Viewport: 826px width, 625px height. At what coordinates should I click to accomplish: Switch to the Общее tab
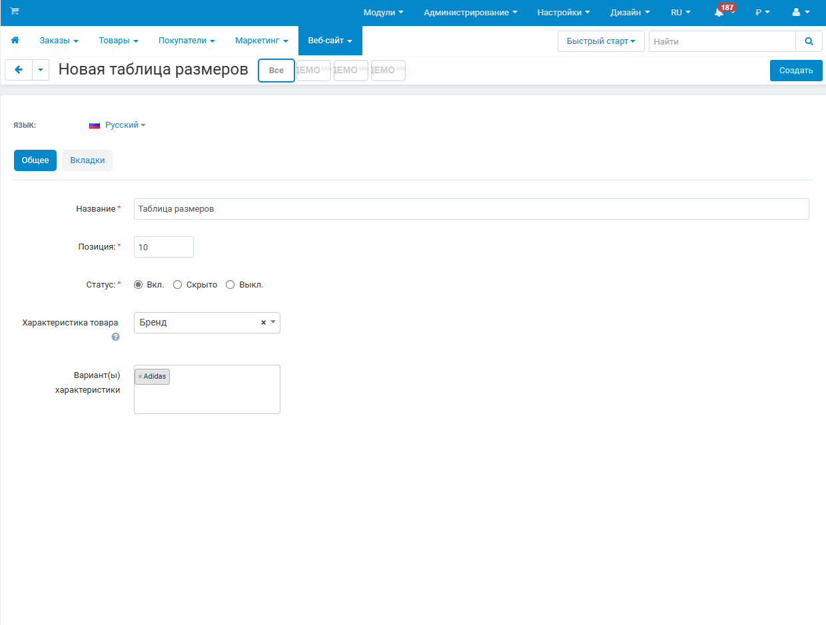(x=35, y=160)
